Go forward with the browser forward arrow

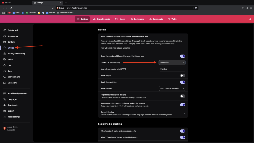pyautogui.click(x=7, y=8)
